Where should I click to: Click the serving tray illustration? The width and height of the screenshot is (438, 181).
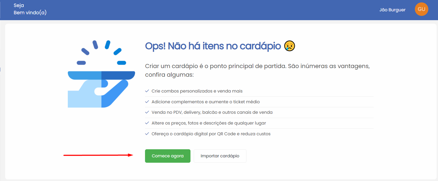pos(101,74)
